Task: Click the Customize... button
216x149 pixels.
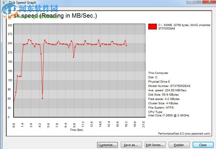Action: click(x=107, y=145)
